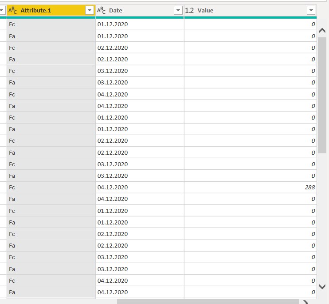Select the last row's Fa cell
Image resolution: width=329 pixels, height=304 pixels.
51,292
